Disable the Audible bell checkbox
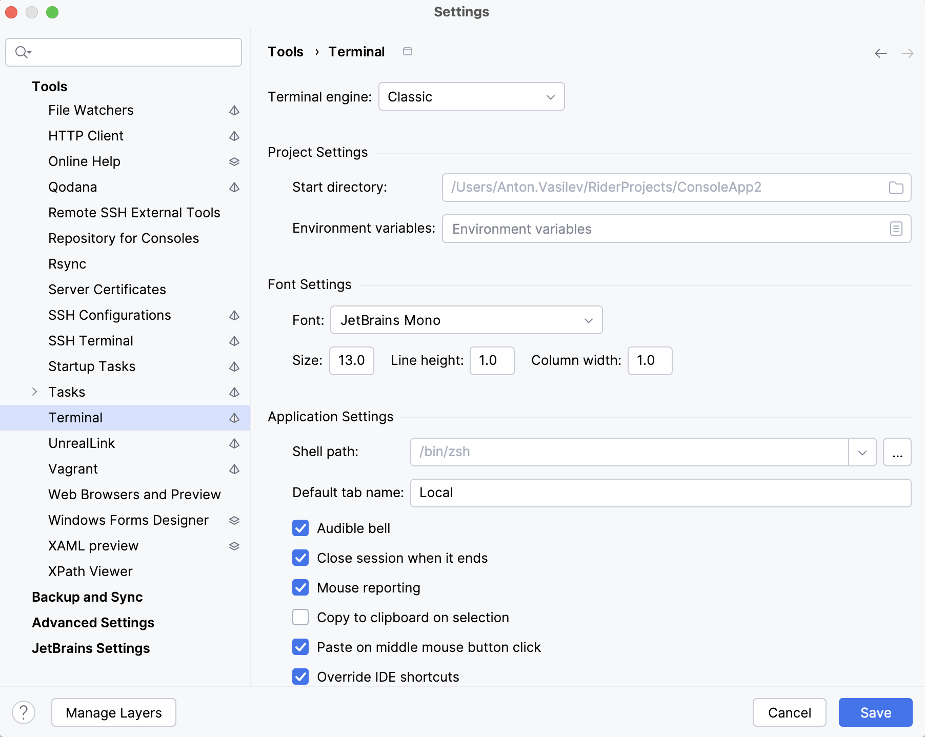This screenshot has height=737, width=925. [x=300, y=528]
